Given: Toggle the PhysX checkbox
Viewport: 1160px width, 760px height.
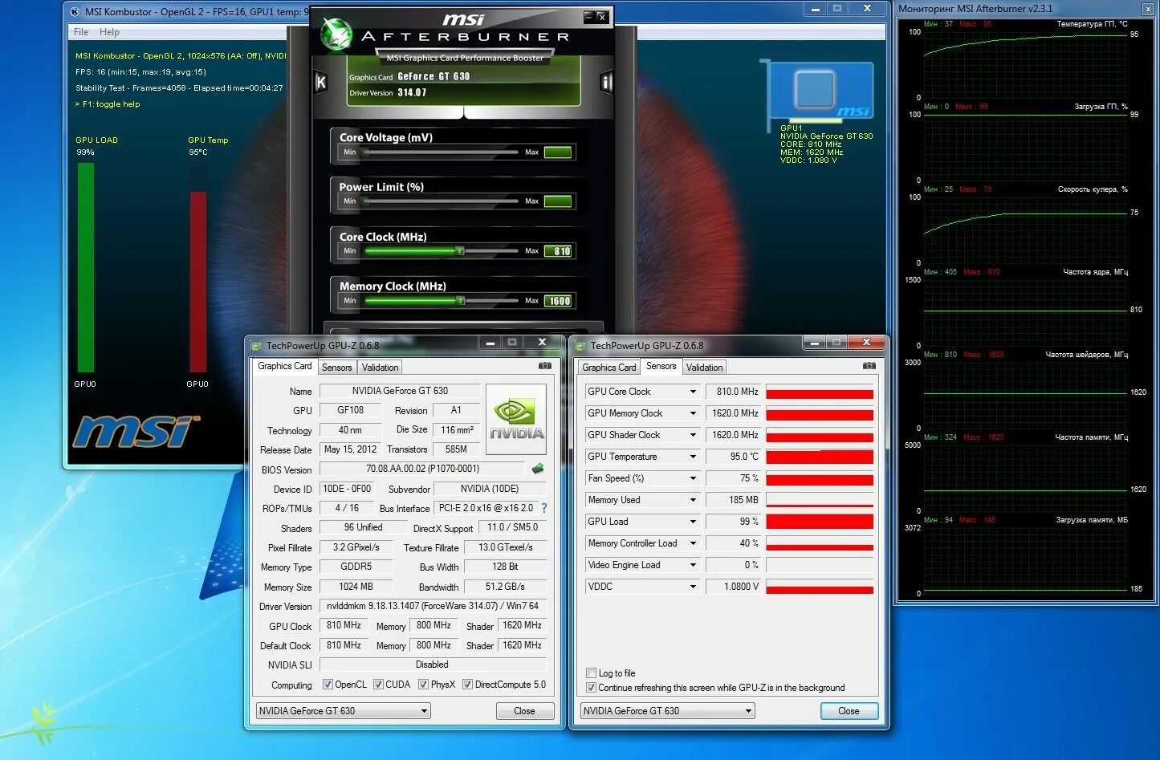Looking at the screenshot, I should point(423,685).
